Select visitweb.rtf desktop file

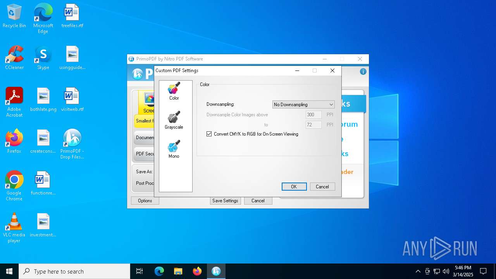click(x=72, y=100)
